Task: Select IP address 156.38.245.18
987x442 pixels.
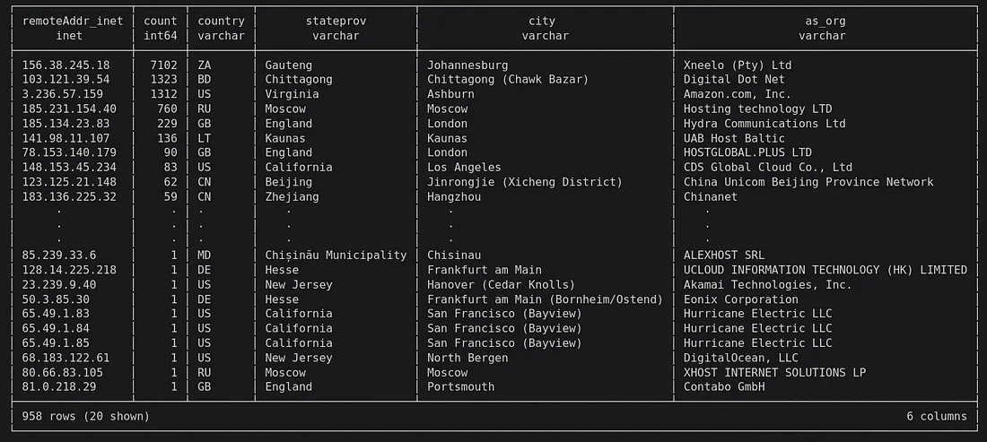Action: click(66, 65)
